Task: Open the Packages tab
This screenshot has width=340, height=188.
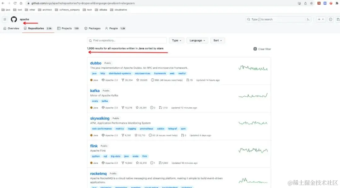Action: click(92, 28)
